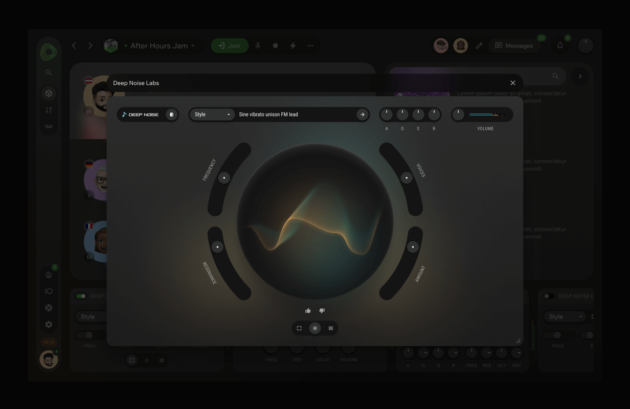
Task: Open notifications bell icon
Action: click(560, 46)
